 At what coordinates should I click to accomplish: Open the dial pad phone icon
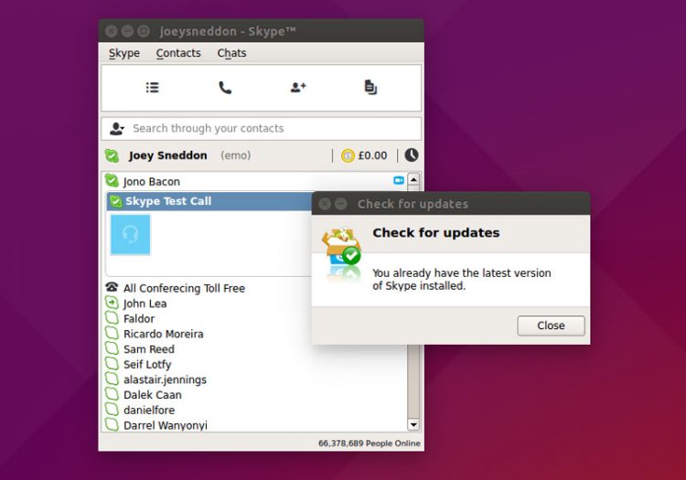click(225, 88)
